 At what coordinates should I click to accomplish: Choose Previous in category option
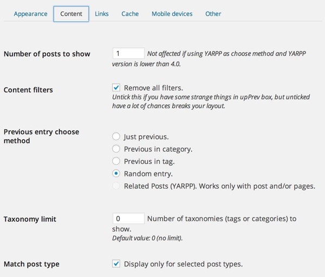116,149
